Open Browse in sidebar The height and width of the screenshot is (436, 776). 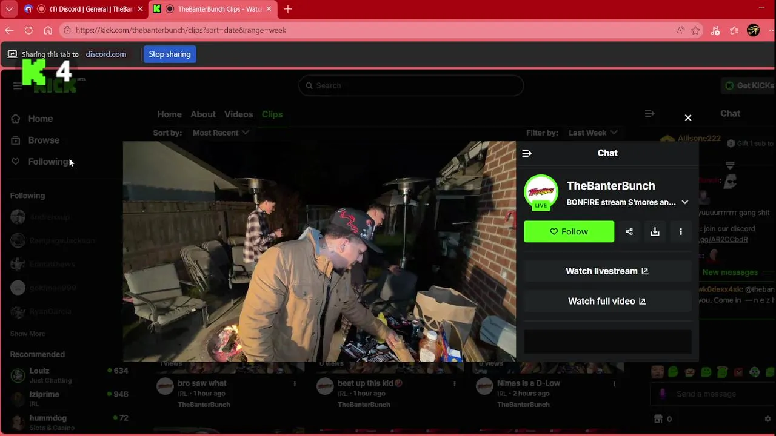tap(44, 140)
